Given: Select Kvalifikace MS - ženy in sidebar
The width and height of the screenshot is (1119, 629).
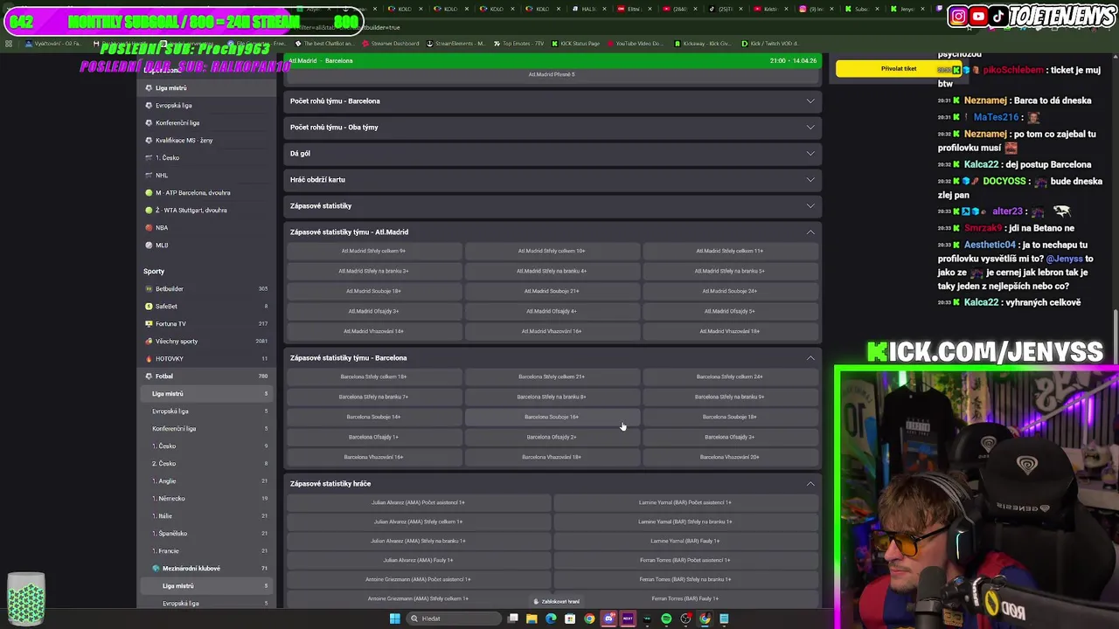Looking at the screenshot, I should pyautogui.click(x=207, y=141).
